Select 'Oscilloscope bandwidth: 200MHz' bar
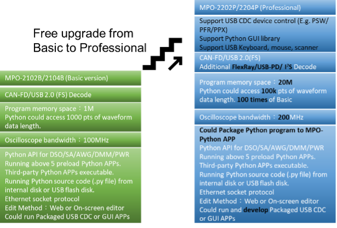337x228 pixels. [265, 117]
